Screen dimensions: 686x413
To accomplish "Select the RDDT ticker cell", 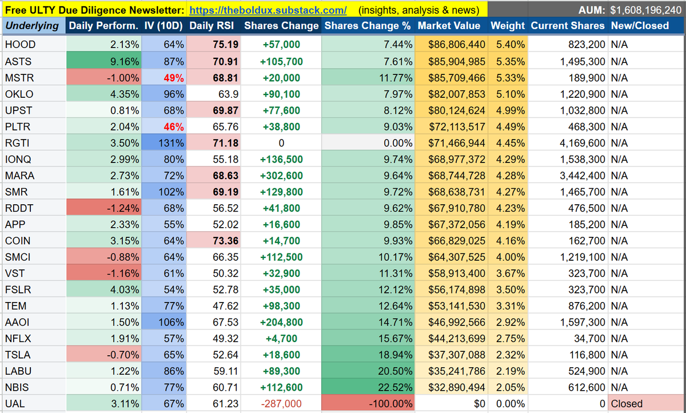I will (x=33, y=208).
